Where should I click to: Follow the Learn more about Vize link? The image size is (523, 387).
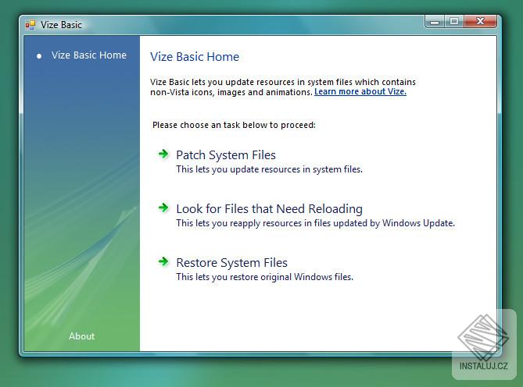coord(360,91)
